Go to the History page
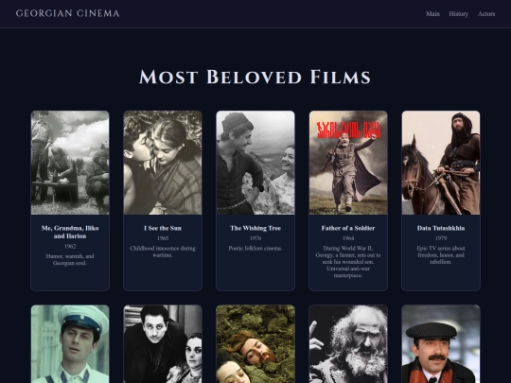The image size is (511, 383). click(x=459, y=13)
